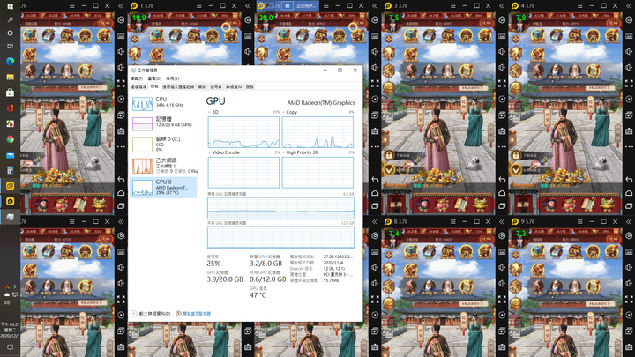
Task: Click volume down icon in window 3 sidebar
Action: (502, 67)
